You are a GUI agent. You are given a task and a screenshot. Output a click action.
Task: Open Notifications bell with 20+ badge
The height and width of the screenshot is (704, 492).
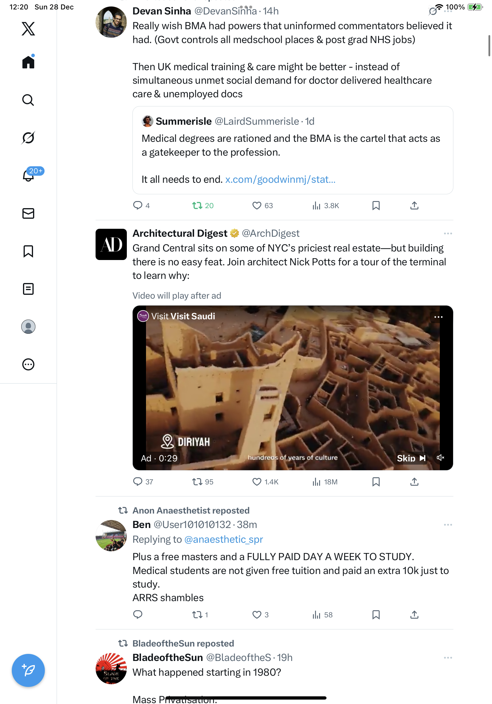pyautogui.click(x=29, y=175)
